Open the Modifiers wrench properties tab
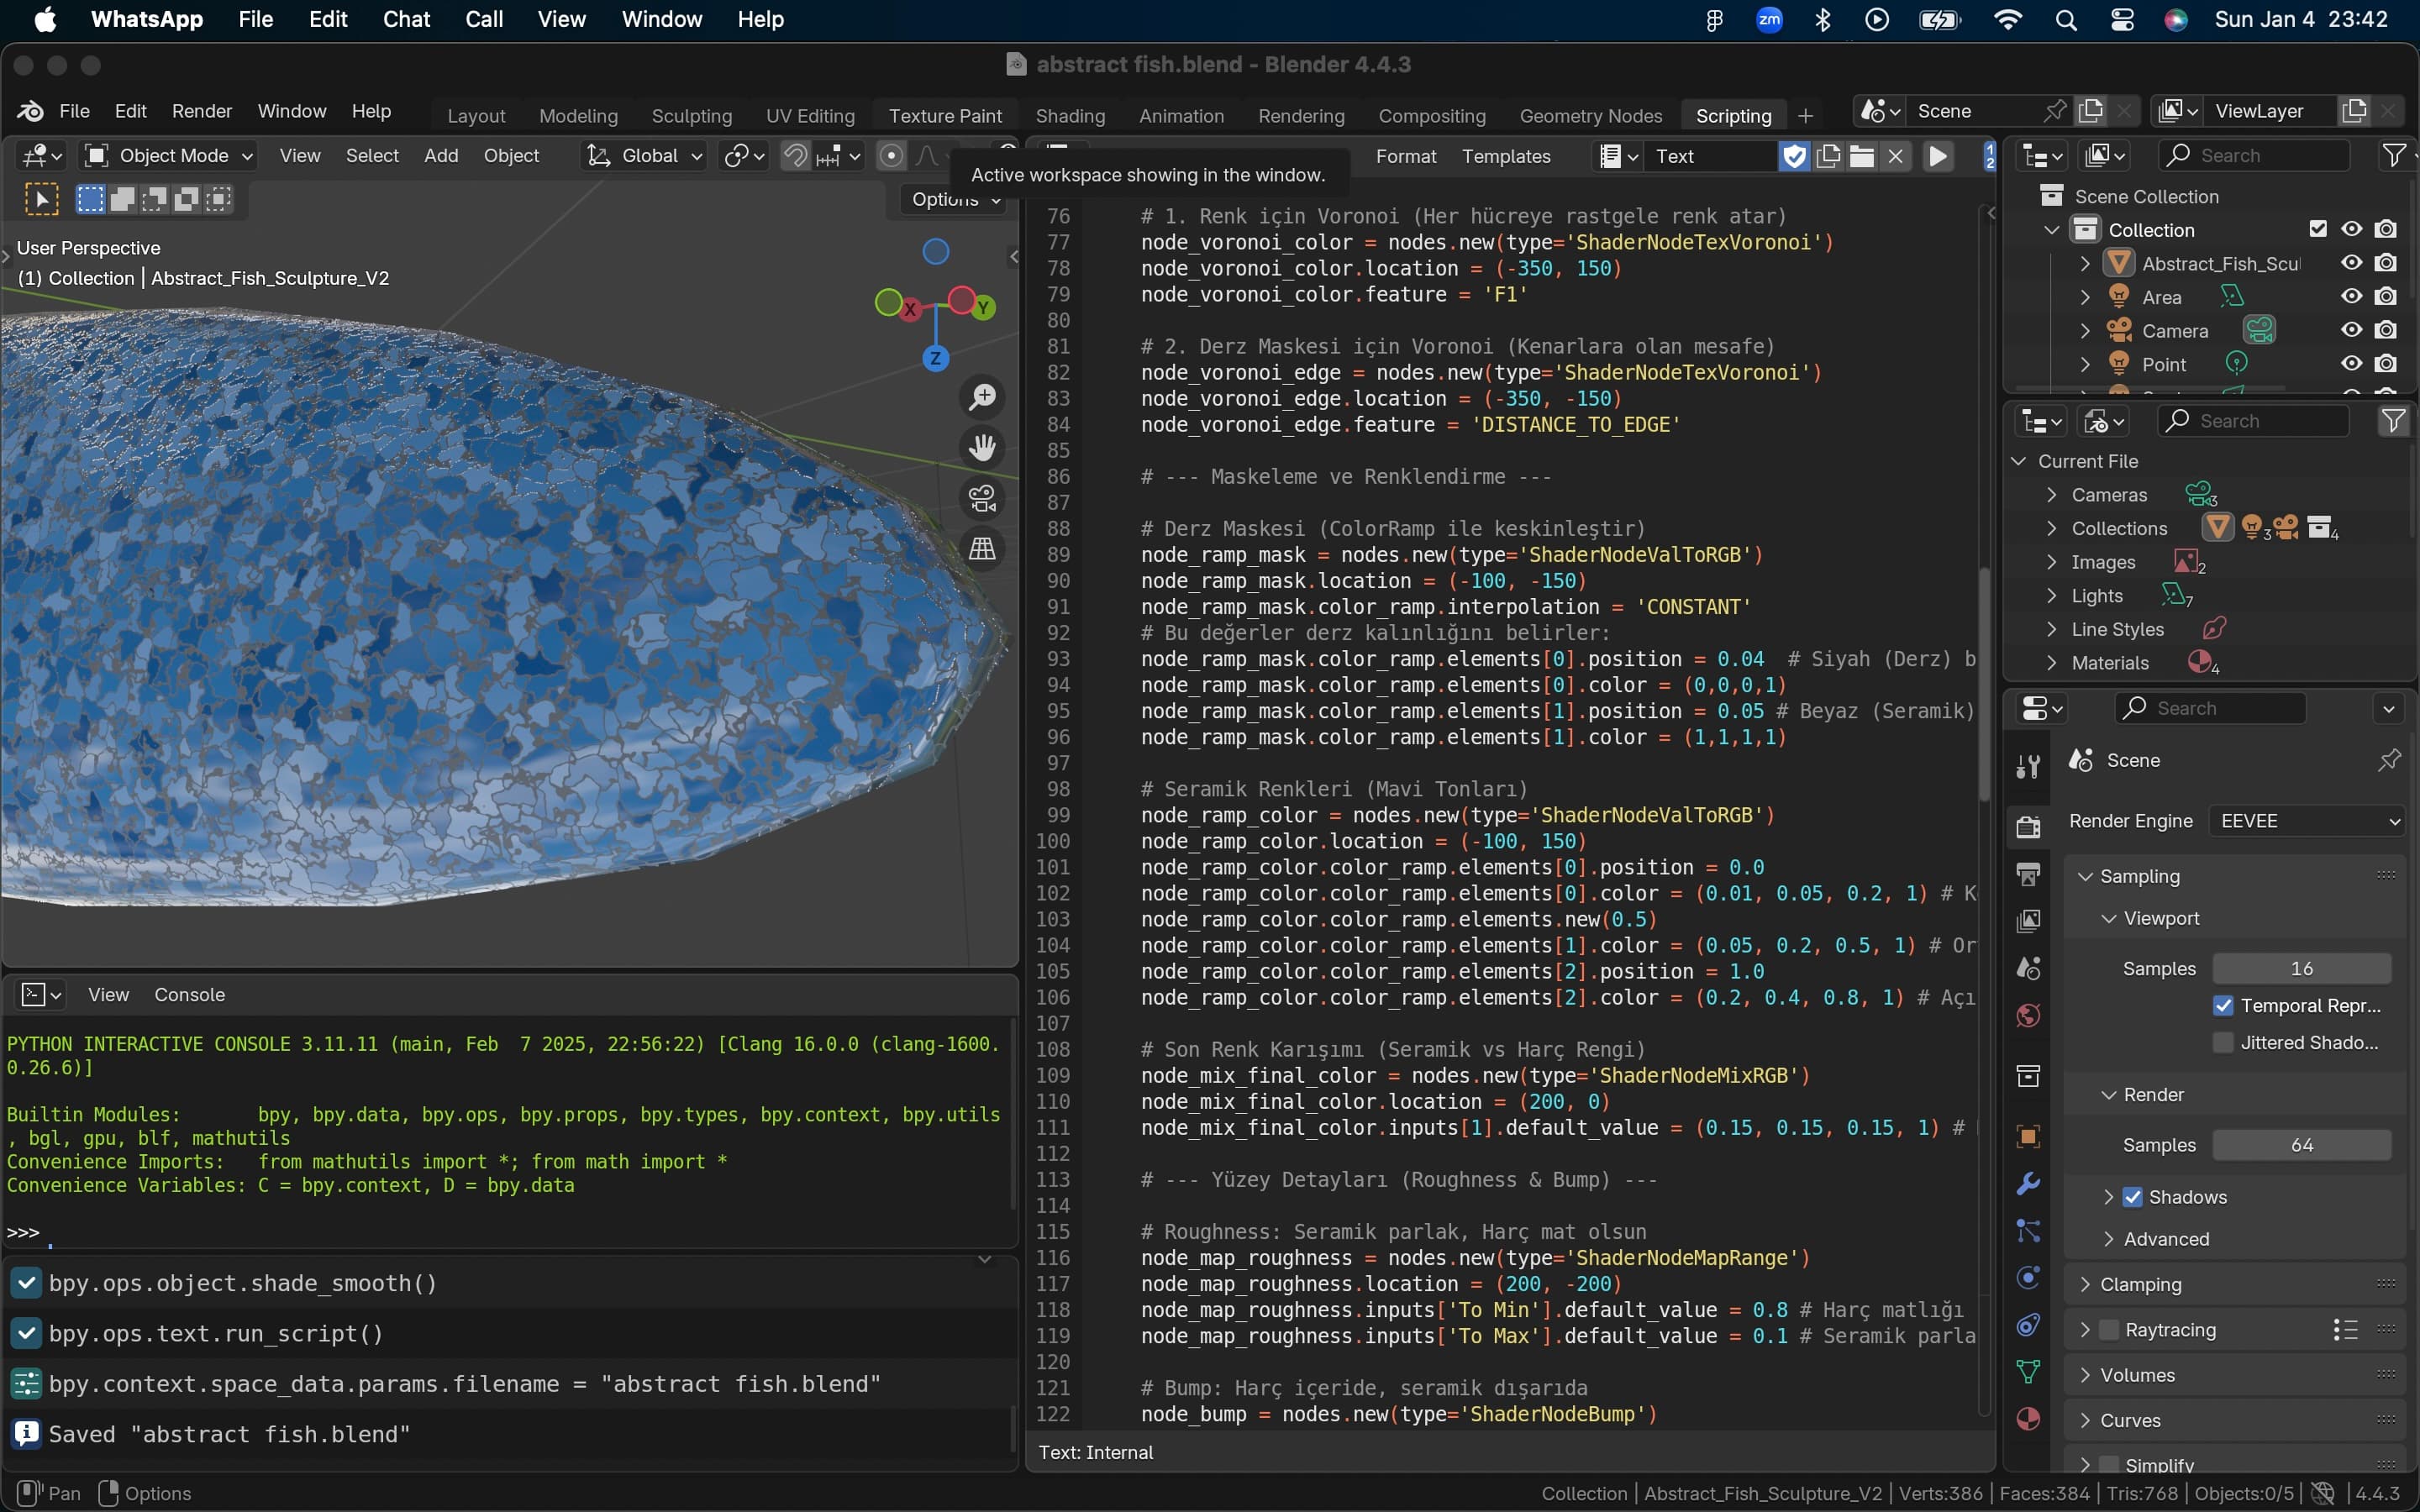 (2028, 1184)
